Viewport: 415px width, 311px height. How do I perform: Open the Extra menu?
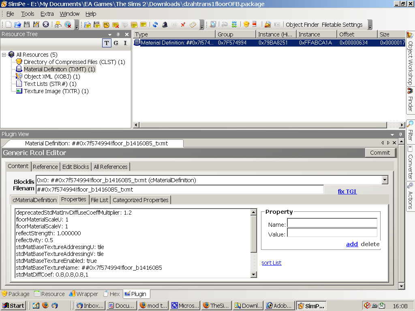click(x=47, y=14)
